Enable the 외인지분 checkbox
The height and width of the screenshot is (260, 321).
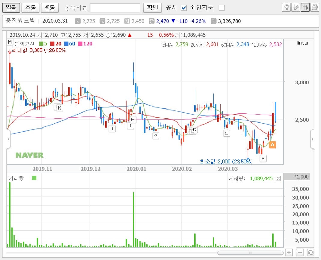coord(222,8)
